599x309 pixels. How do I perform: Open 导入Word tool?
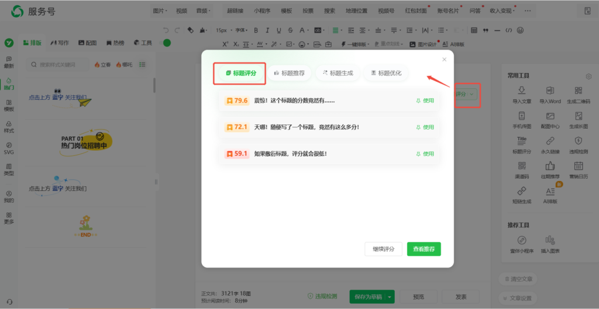tap(550, 95)
